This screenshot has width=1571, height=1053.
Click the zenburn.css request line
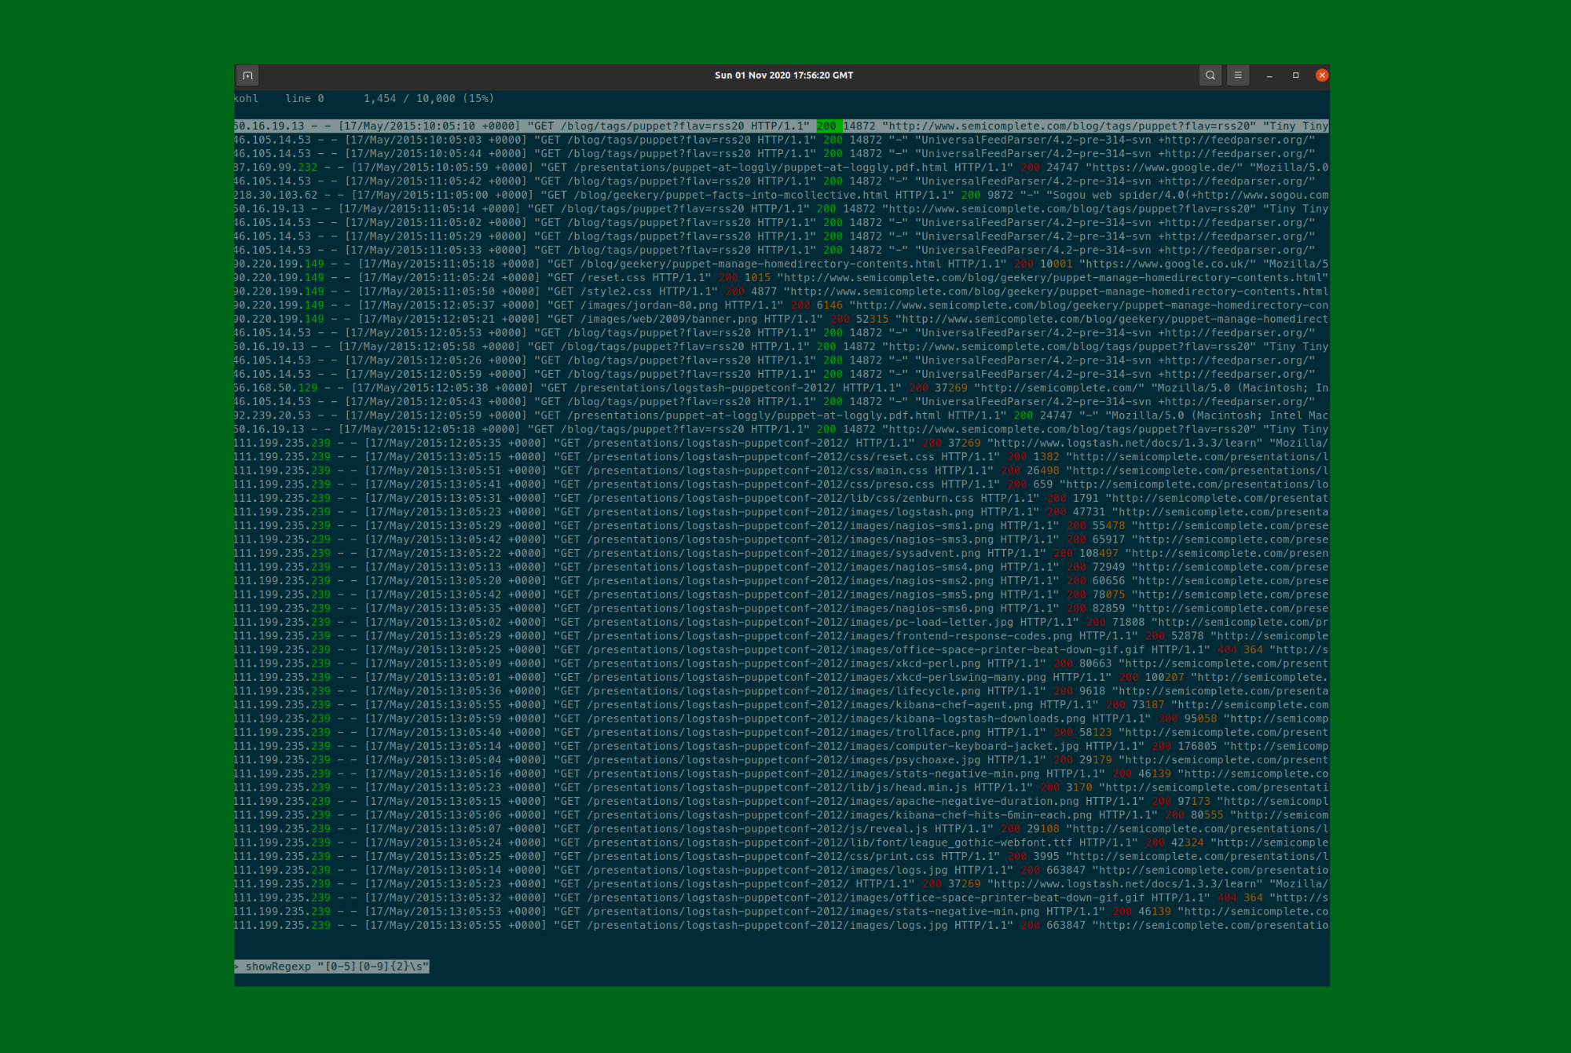(x=782, y=498)
